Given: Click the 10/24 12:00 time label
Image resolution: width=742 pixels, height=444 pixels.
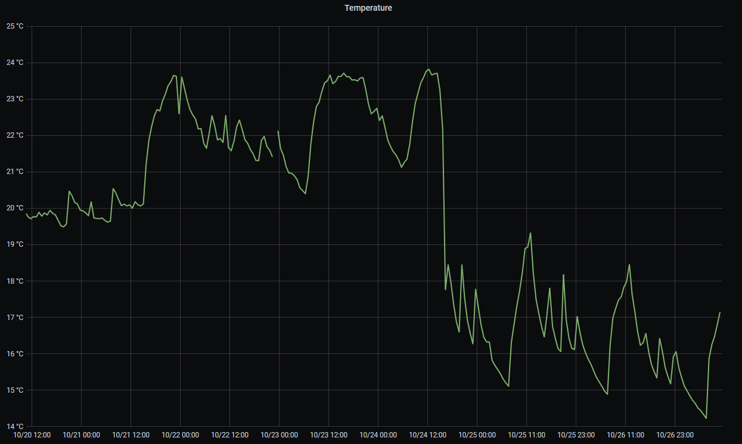Looking at the screenshot, I should click(x=427, y=435).
